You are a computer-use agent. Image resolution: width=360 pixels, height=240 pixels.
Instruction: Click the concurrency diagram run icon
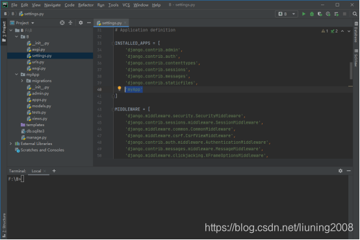337,14
